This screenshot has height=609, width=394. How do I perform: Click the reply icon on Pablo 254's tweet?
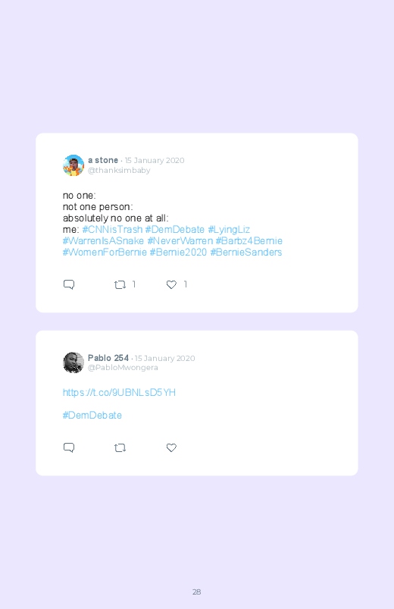69,447
